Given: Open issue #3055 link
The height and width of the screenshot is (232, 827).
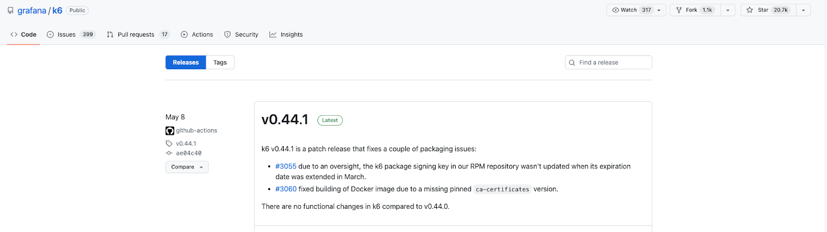Looking at the screenshot, I should pyautogui.click(x=286, y=166).
